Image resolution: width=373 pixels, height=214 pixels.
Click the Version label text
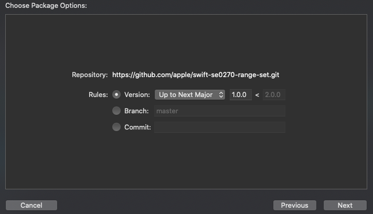pos(137,94)
